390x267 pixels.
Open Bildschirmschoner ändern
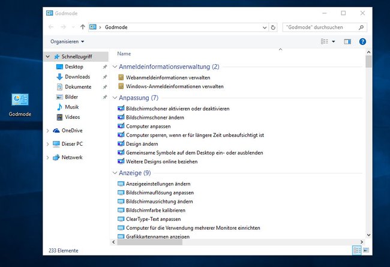click(x=155, y=118)
